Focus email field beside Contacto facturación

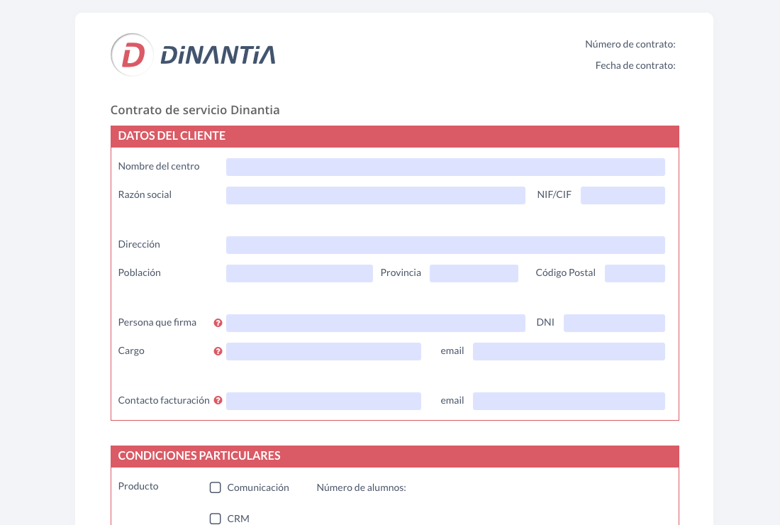tap(569, 401)
